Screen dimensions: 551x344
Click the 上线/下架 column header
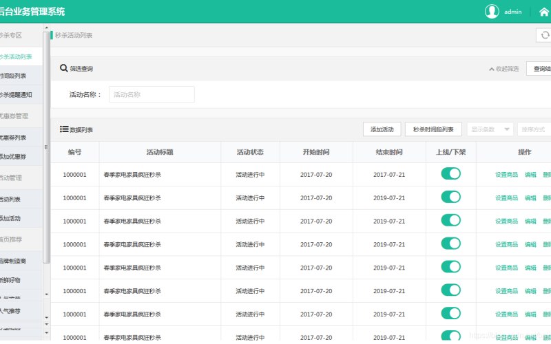[x=451, y=152]
